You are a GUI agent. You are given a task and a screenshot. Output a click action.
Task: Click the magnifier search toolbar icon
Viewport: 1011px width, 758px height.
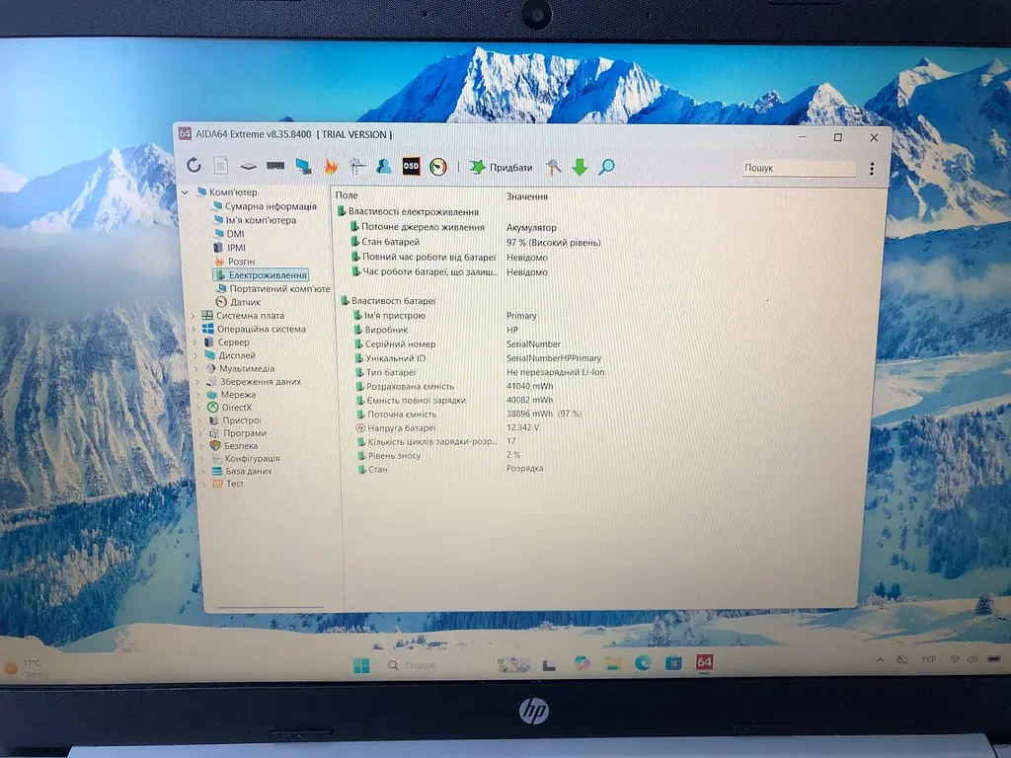[607, 168]
